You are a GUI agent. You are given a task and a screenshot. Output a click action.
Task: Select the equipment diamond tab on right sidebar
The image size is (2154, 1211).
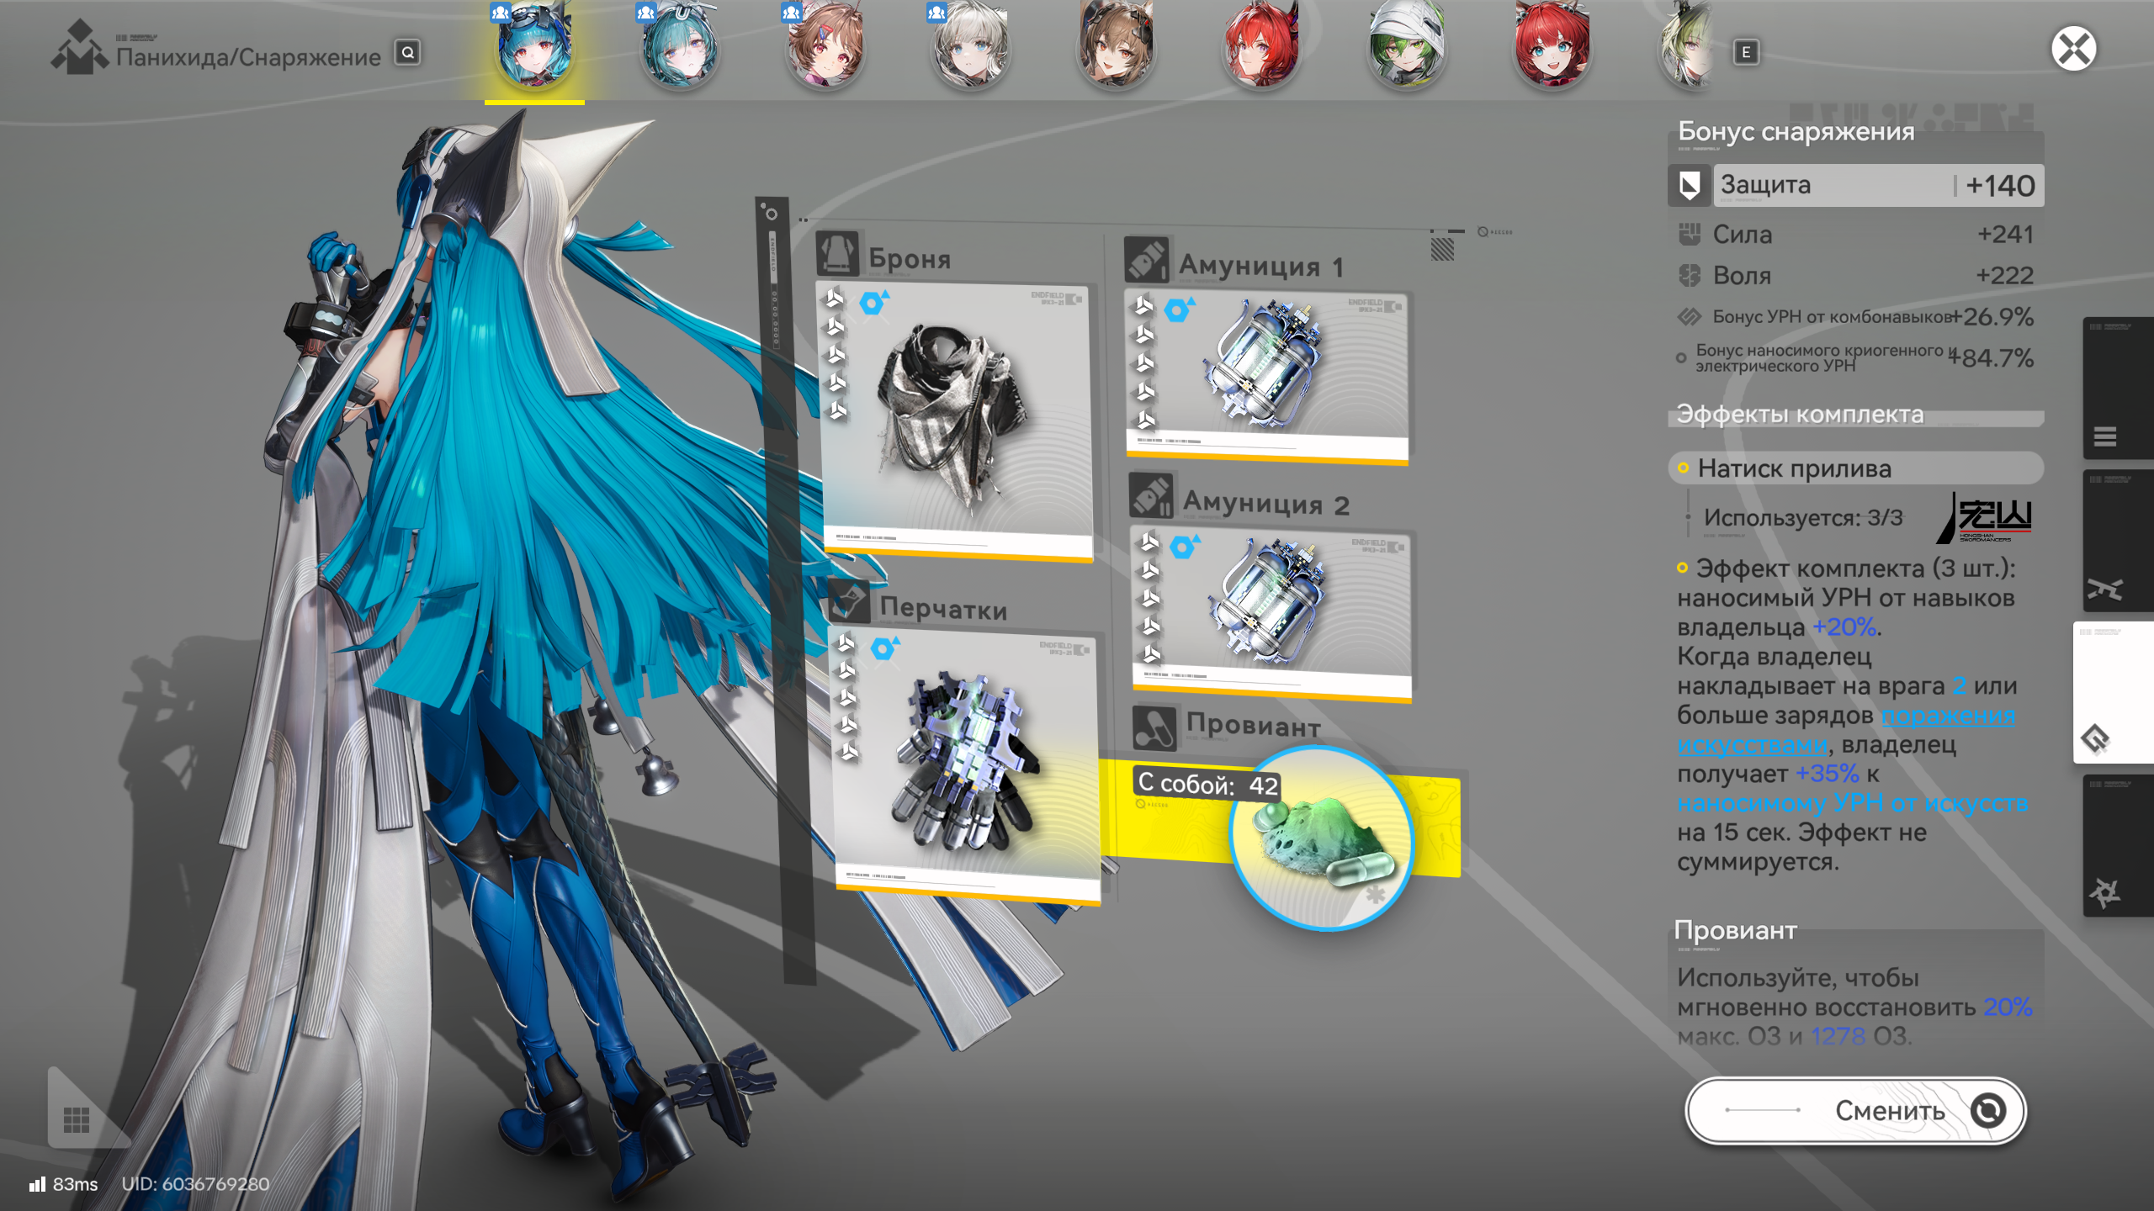pos(2097,739)
